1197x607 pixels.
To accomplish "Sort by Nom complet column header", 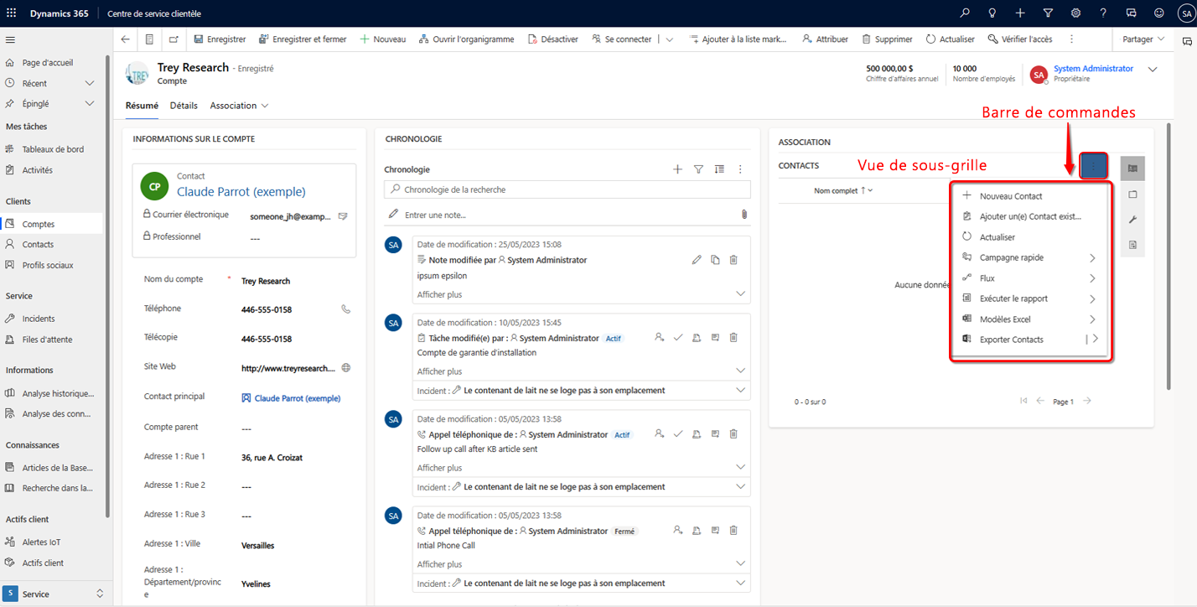I will [x=843, y=191].
